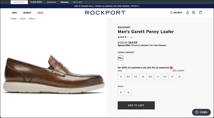Open the search magnifier icon
This screenshot has height=118, width=214.
click(x=171, y=13)
